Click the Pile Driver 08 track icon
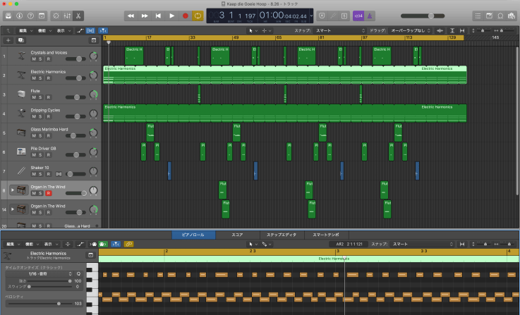The image size is (520, 315). (20, 152)
